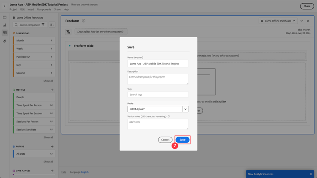Click the Freeform table teal status dot
Viewport: 317px width, 178px height.
(x=70, y=46)
